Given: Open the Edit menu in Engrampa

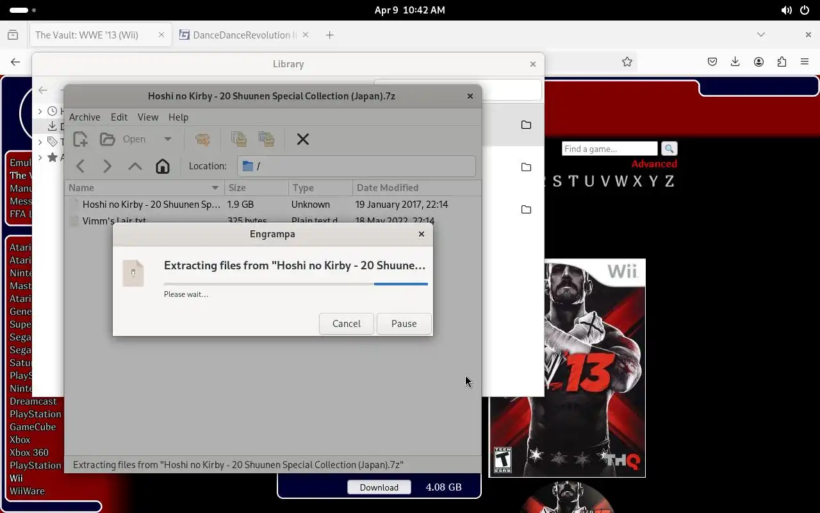Looking at the screenshot, I should [119, 117].
